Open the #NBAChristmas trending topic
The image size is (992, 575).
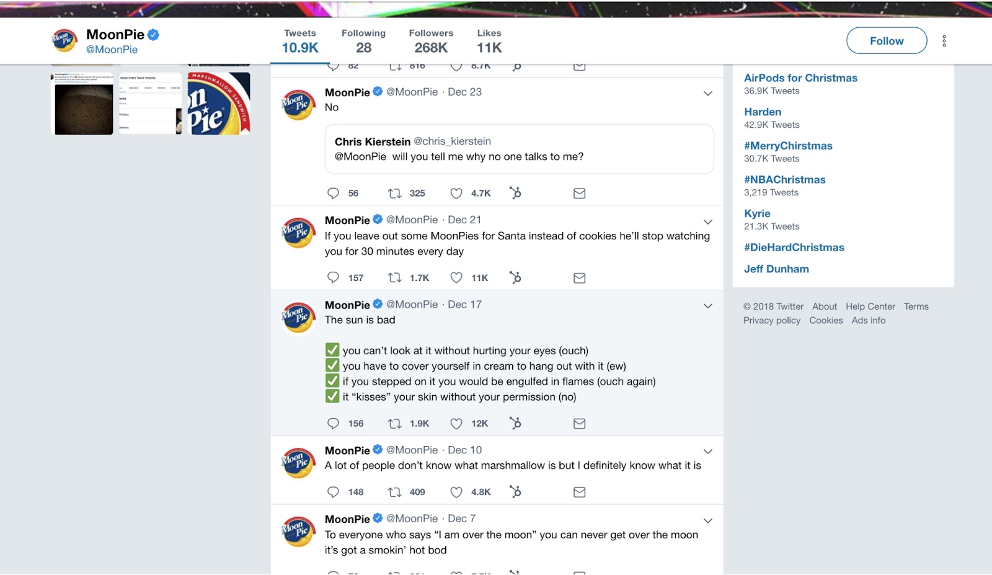(x=785, y=180)
